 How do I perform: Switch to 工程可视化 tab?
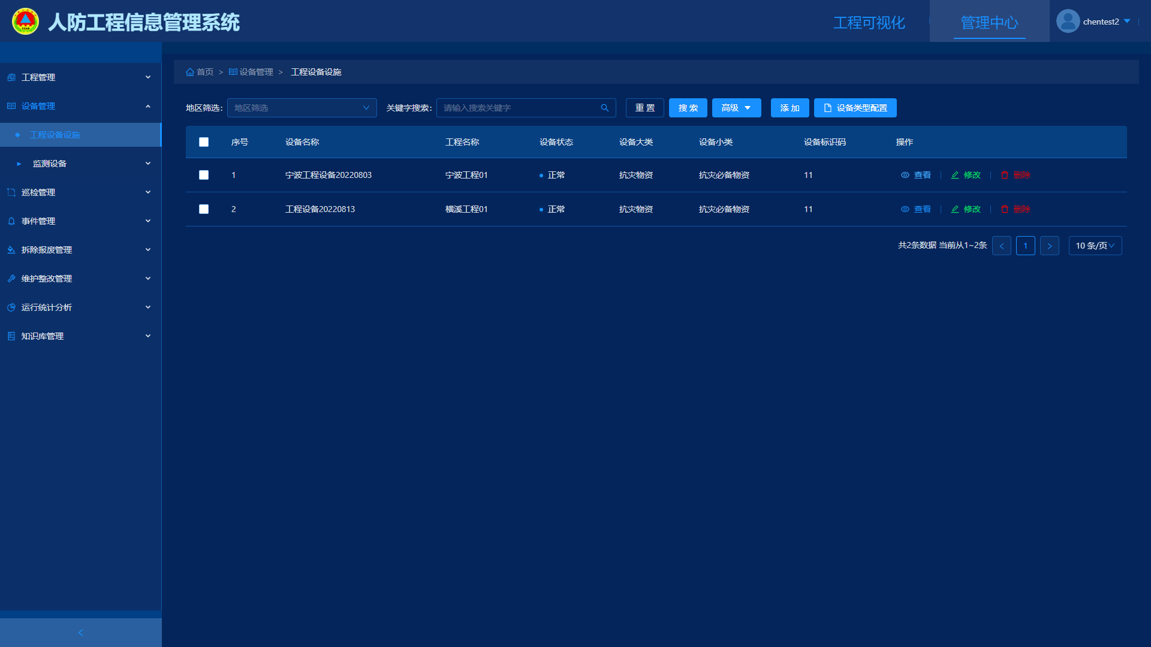pos(869,23)
